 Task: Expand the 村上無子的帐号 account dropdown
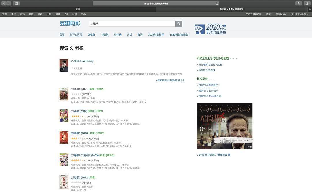(x=299, y=14)
